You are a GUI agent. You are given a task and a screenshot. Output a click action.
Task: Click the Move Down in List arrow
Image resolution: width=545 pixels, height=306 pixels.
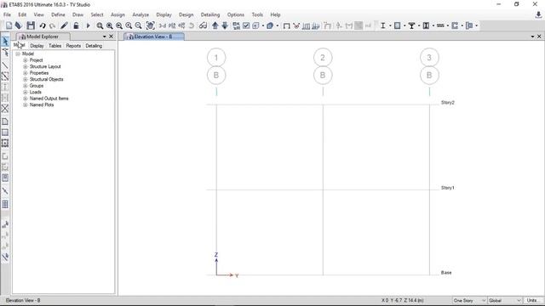(225, 25)
